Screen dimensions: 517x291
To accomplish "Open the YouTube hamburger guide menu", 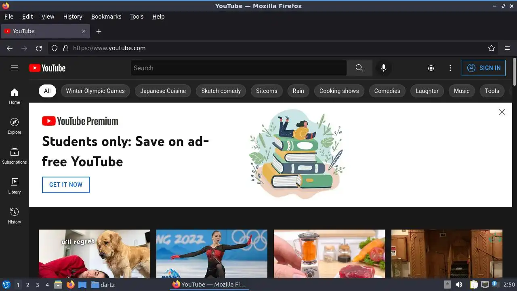I will (15, 68).
